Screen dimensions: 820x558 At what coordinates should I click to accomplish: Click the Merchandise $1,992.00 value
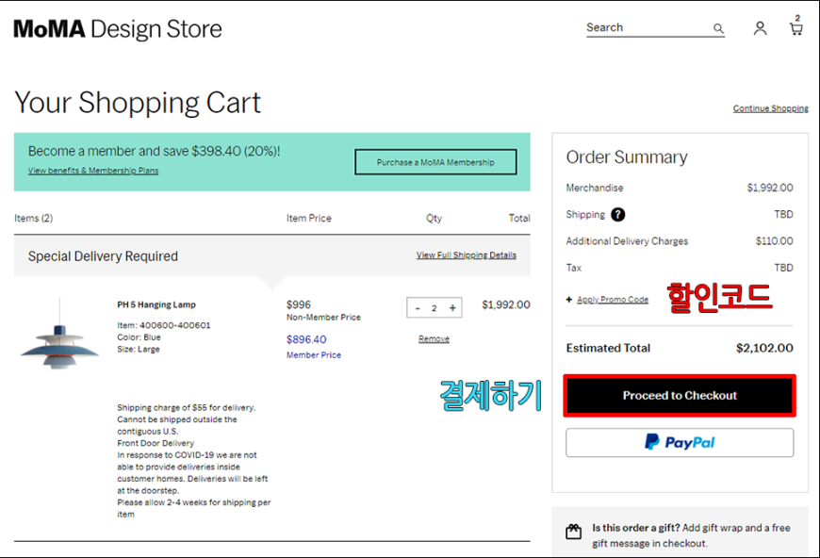pyautogui.click(x=770, y=188)
